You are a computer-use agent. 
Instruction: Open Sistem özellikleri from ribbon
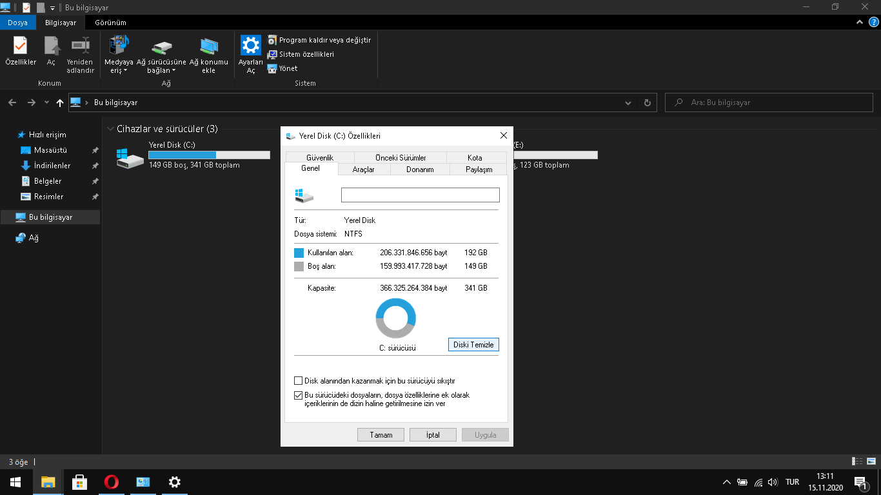[x=301, y=54]
